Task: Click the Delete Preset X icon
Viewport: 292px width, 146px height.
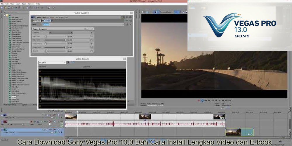Action: 130,25
